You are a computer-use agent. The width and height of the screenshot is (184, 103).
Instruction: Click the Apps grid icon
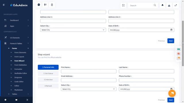click(5, 26)
